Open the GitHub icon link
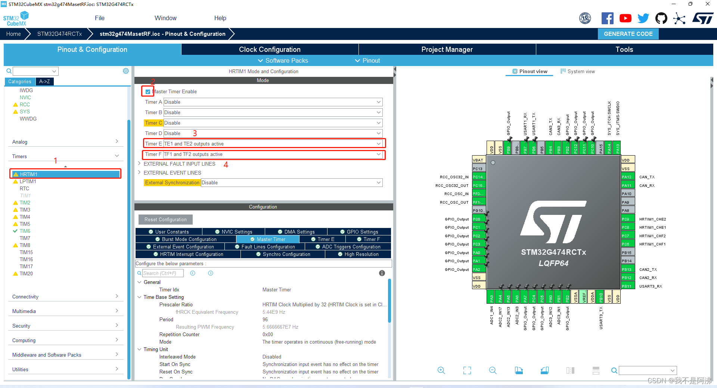Screen dimensions: 717x388 (x=661, y=18)
